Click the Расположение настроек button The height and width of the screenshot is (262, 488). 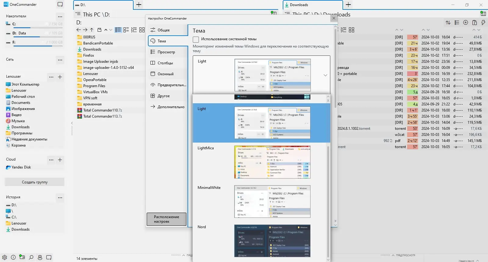click(x=167, y=219)
